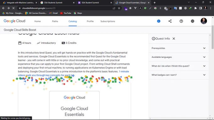Click the Google Cloud Essentials badge card
This screenshot has height=120, width=214.
74,106
